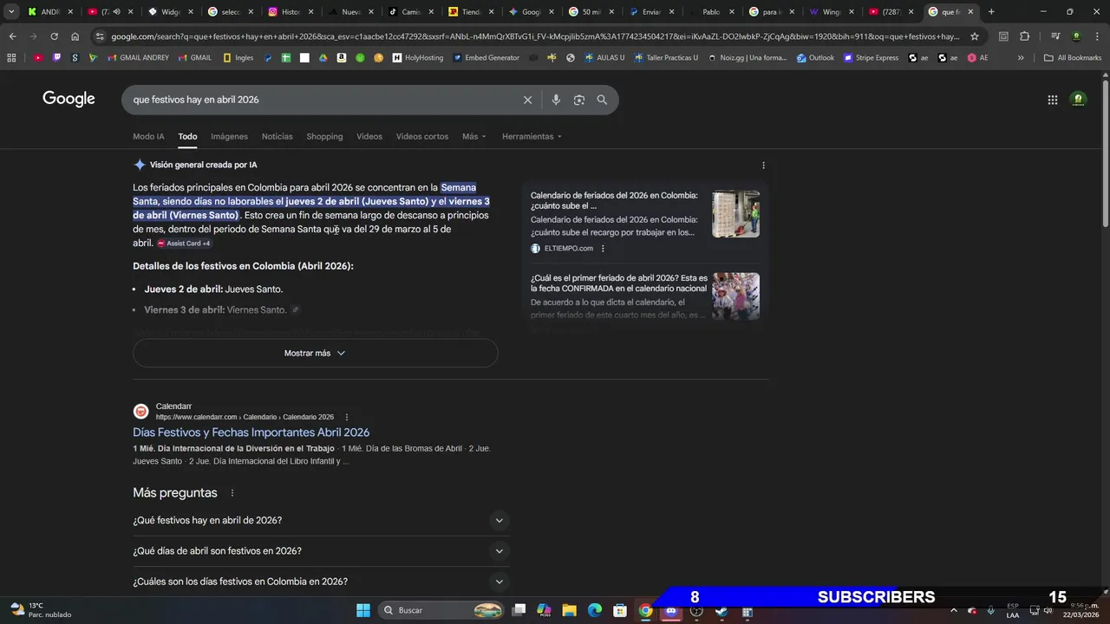Bookmark this page with the star icon
The image size is (1110, 624).
coord(975,36)
